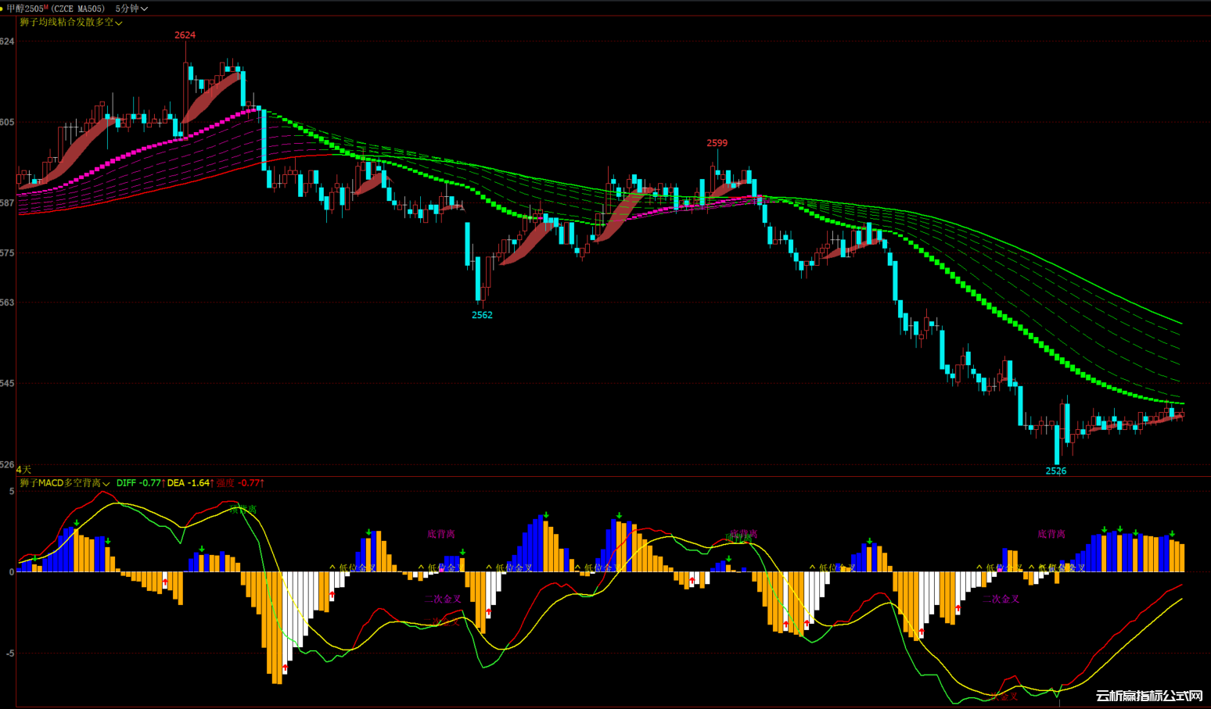
Task: Select the 2562 low price marker
Action: (482, 315)
